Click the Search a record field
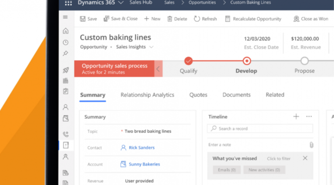The height and width of the screenshot is (185, 334). [260, 128]
